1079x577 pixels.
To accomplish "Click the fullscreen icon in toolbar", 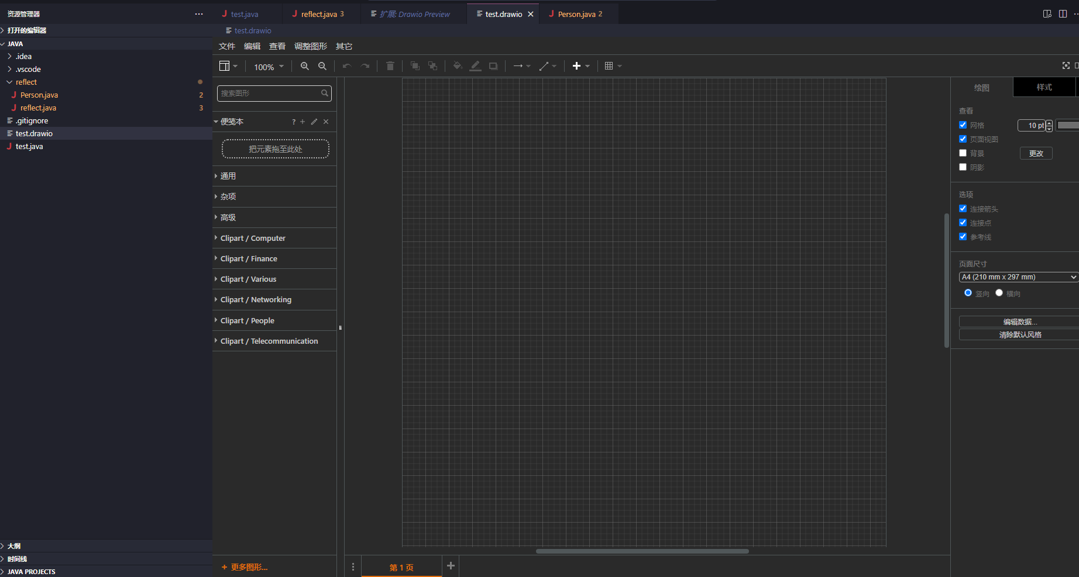I will click(x=1066, y=65).
